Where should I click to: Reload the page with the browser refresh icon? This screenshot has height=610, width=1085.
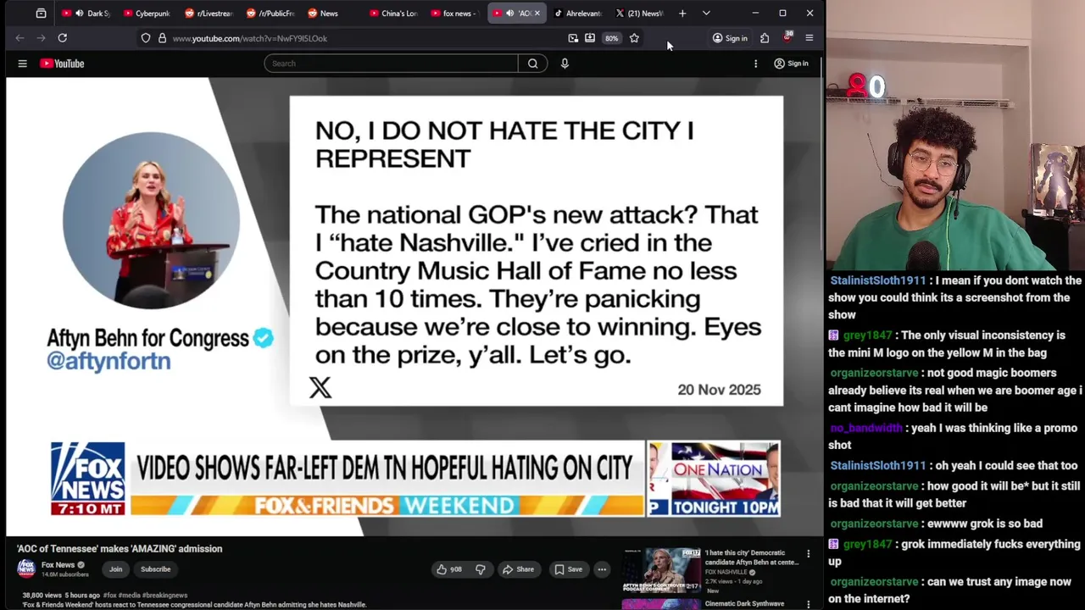coord(63,38)
